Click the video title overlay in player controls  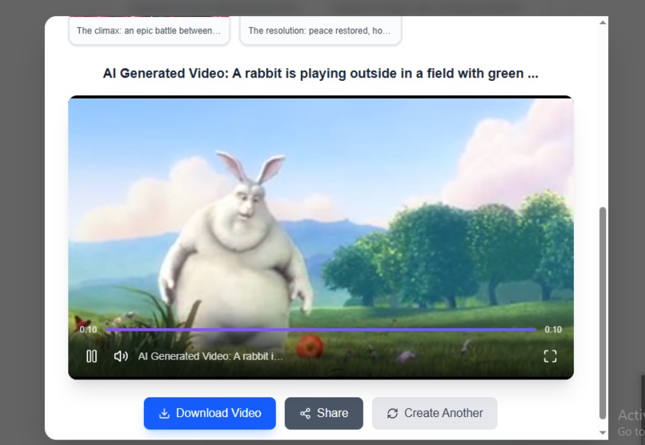tap(210, 356)
